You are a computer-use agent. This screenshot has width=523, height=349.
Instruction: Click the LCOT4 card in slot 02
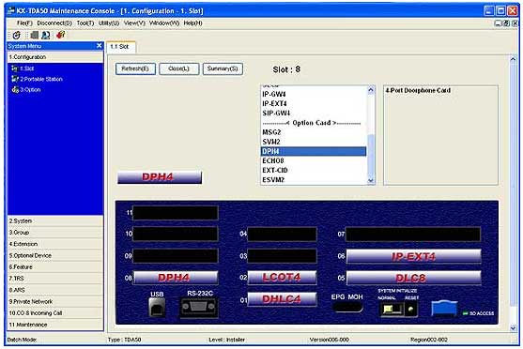(282, 278)
